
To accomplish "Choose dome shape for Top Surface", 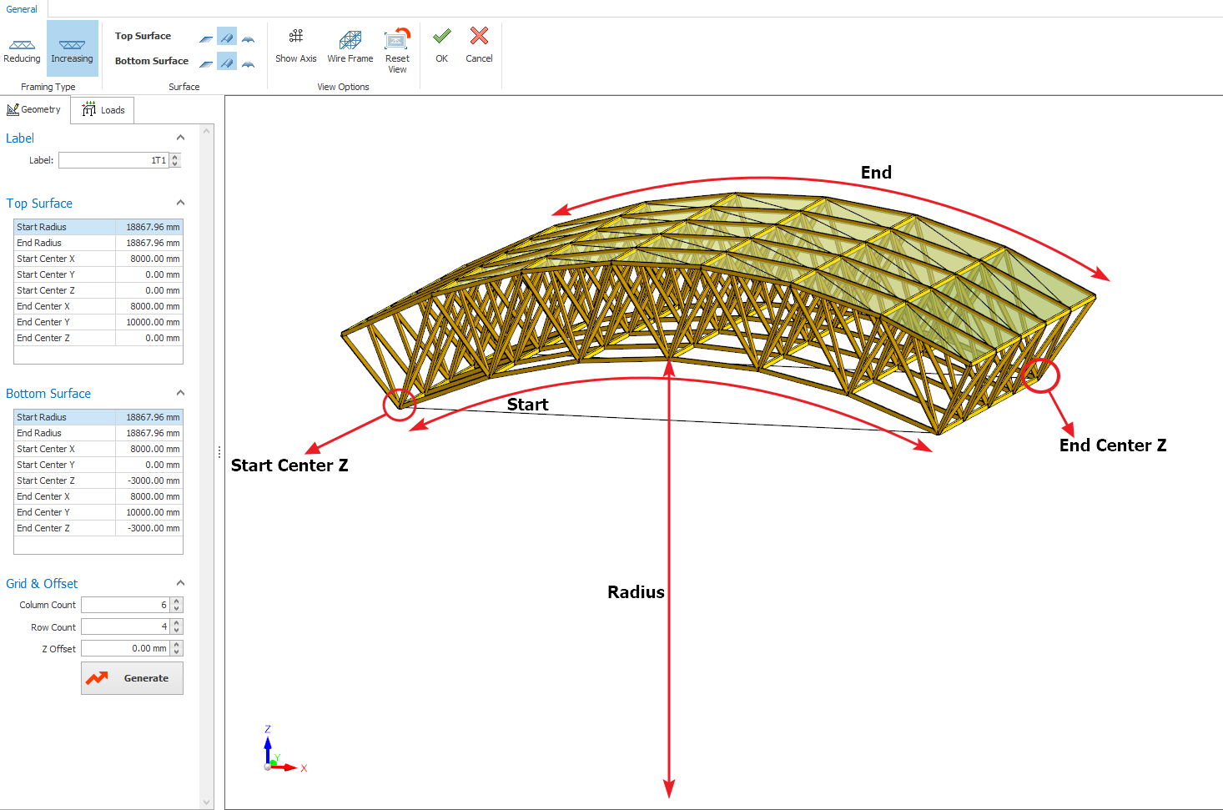I will [x=248, y=38].
